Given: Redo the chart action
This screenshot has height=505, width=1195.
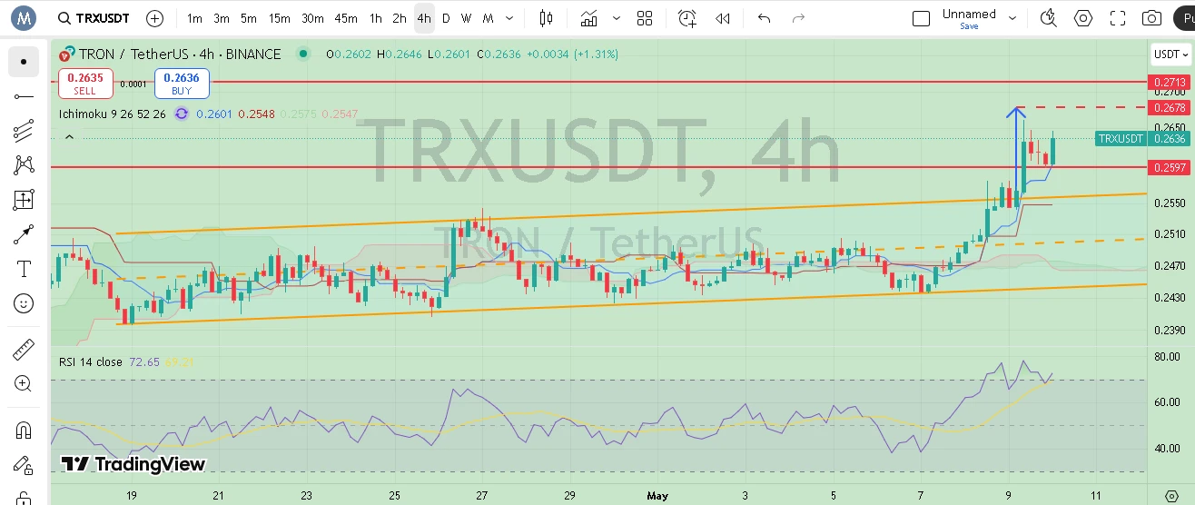Looking at the screenshot, I should click(x=798, y=18).
